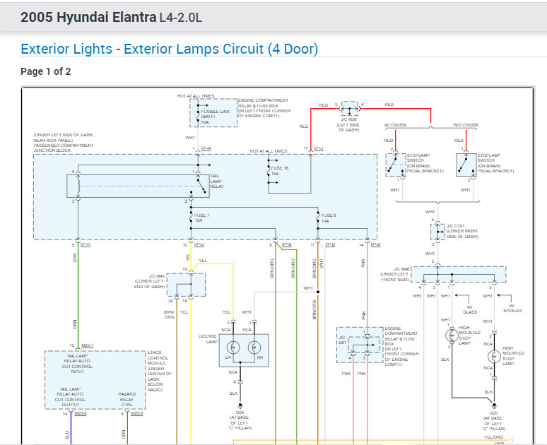This screenshot has height=445, width=547.
Task: Click the RH license lamp bulb symbol
Action: coord(254,348)
